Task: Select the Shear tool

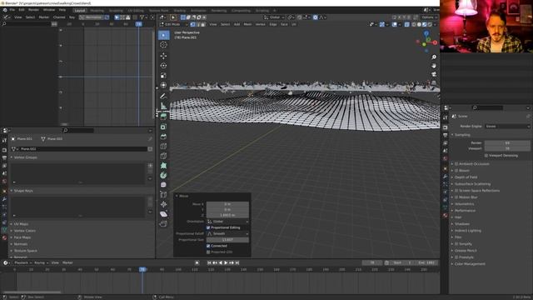Action: (x=163, y=214)
